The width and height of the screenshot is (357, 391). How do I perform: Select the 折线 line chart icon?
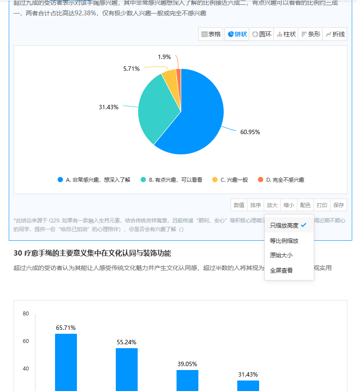tap(335, 34)
